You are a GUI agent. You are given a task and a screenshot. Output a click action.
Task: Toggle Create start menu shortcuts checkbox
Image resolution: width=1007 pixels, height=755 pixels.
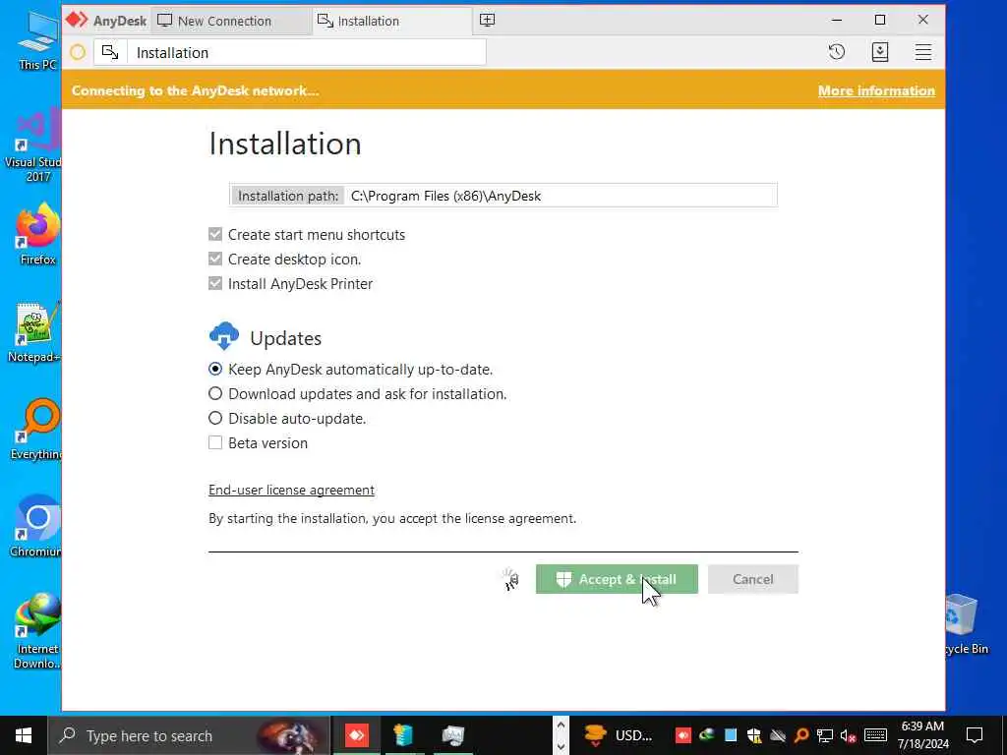(215, 234)
